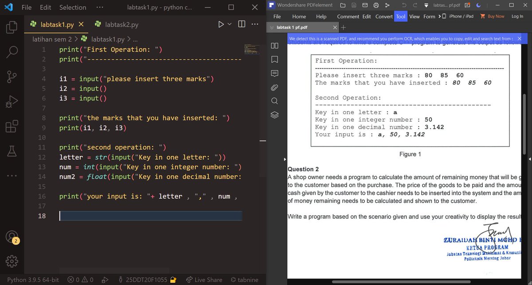Click debug start icon in status bar

point(105,280)
